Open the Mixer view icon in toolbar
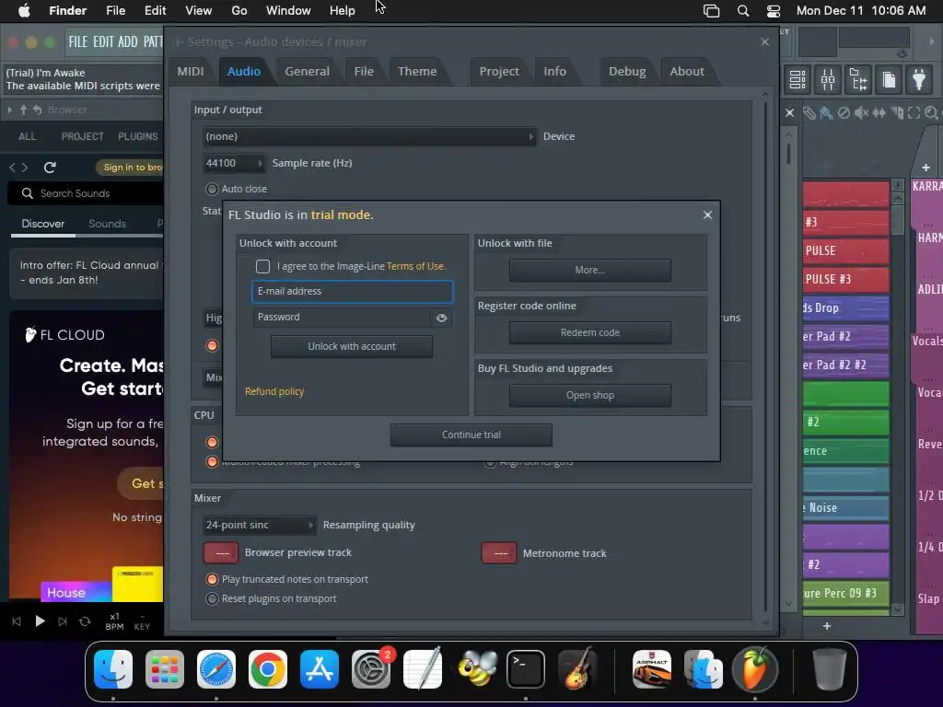This screenshot has height=707, width=943. 828,79
